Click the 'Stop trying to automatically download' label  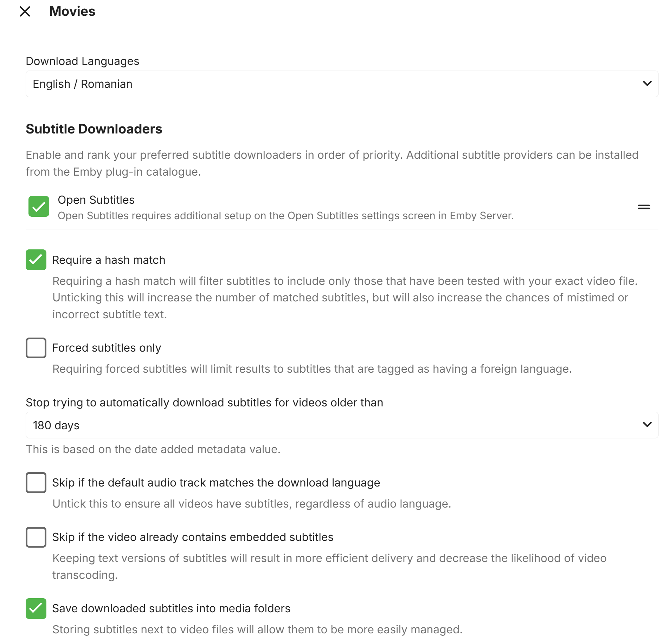204,403
